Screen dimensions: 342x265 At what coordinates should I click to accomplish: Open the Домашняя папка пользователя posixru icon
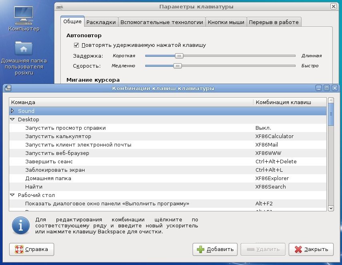point(24,58)
